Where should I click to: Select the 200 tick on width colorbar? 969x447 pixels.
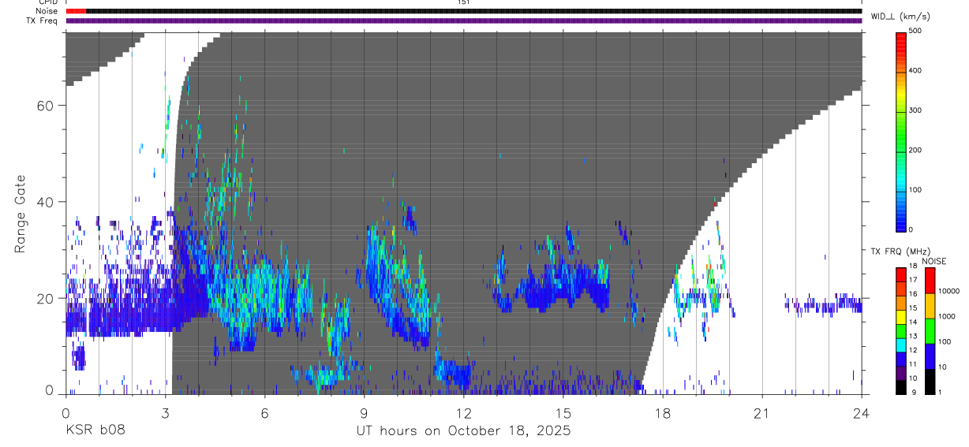click(x=916, y=151)
